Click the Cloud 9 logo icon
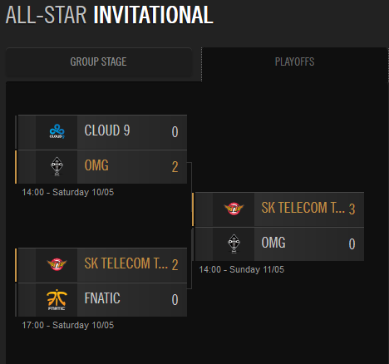The width and height of the screenshot is (389, 364). [x=57, y=131]
